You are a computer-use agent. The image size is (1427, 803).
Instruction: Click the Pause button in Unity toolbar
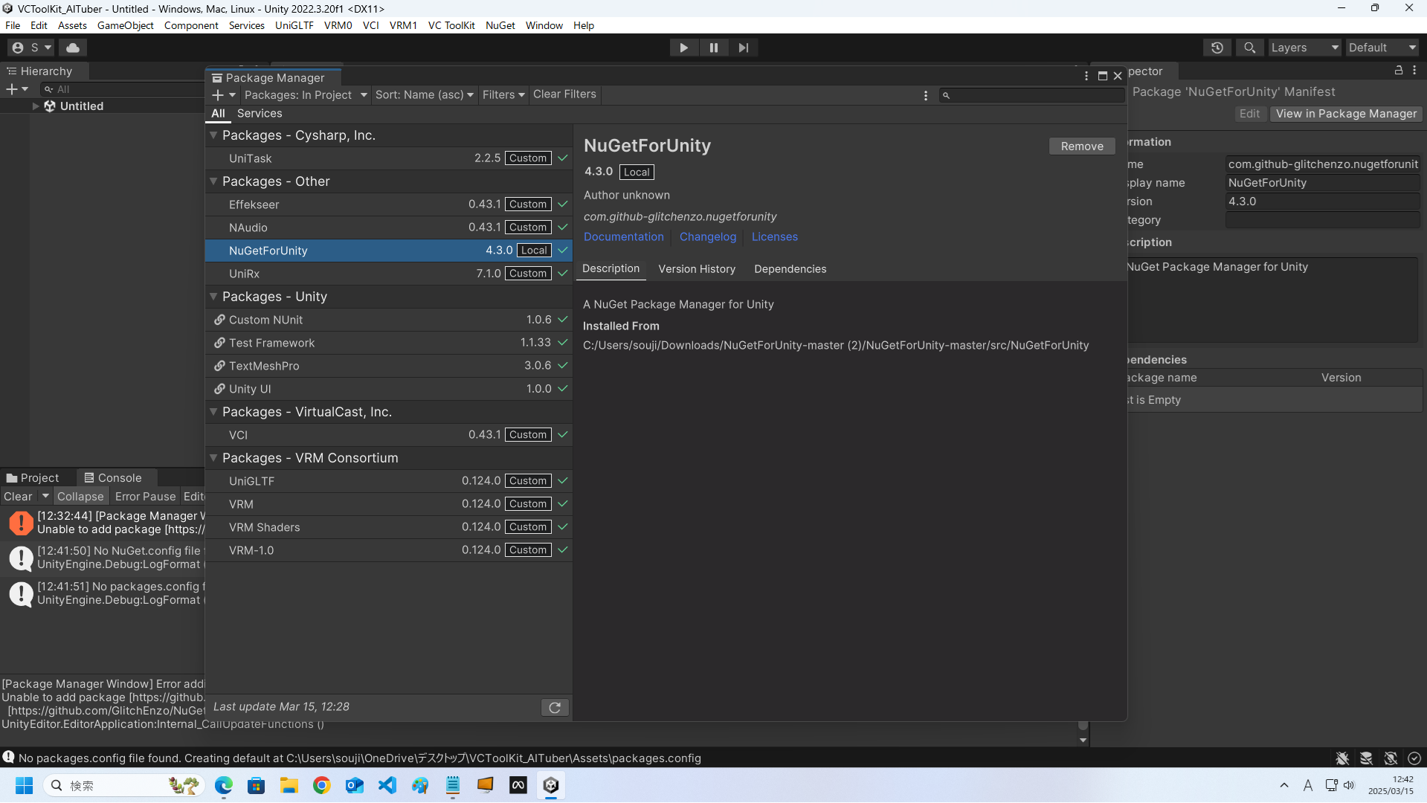click(714, 48)
